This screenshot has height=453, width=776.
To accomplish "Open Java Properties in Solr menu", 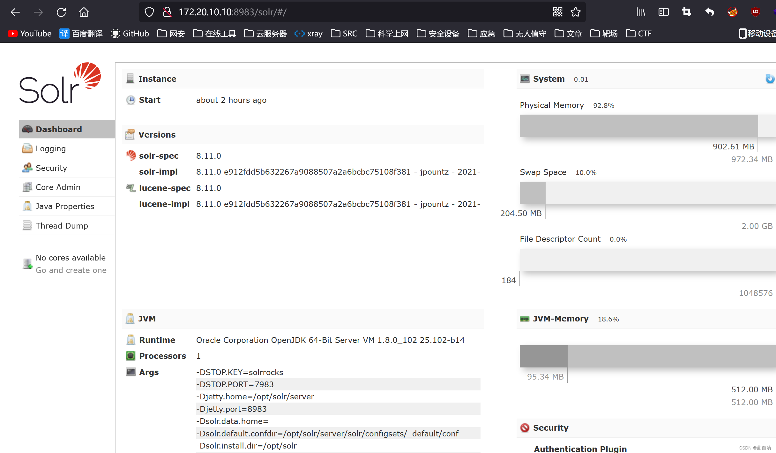I will (67, 206).
